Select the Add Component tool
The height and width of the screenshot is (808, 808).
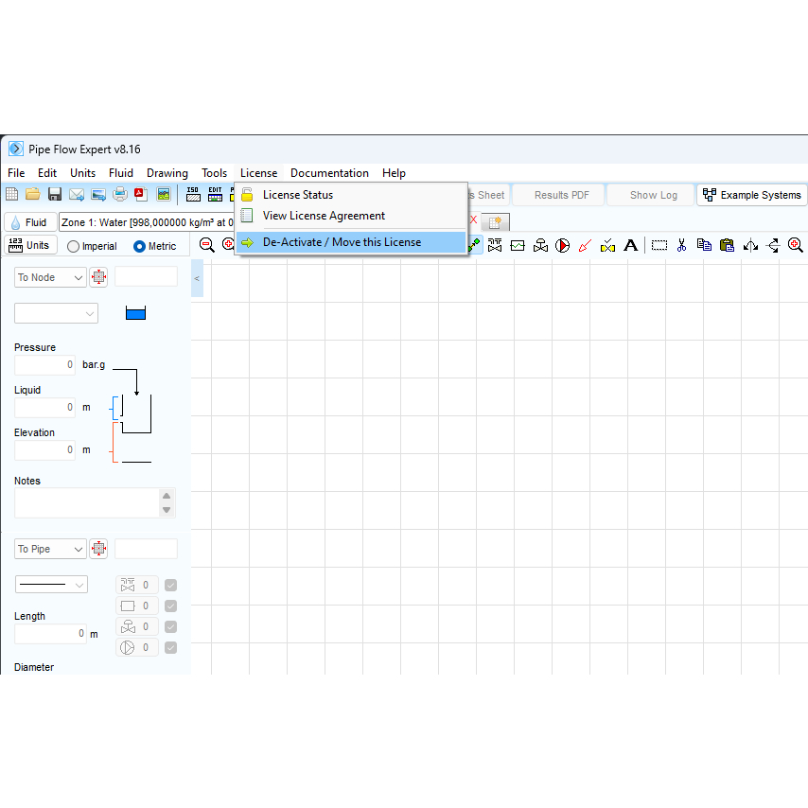point(518,245)
